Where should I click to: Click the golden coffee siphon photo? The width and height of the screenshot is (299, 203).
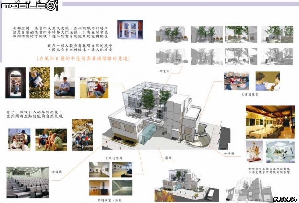(254, 152)
